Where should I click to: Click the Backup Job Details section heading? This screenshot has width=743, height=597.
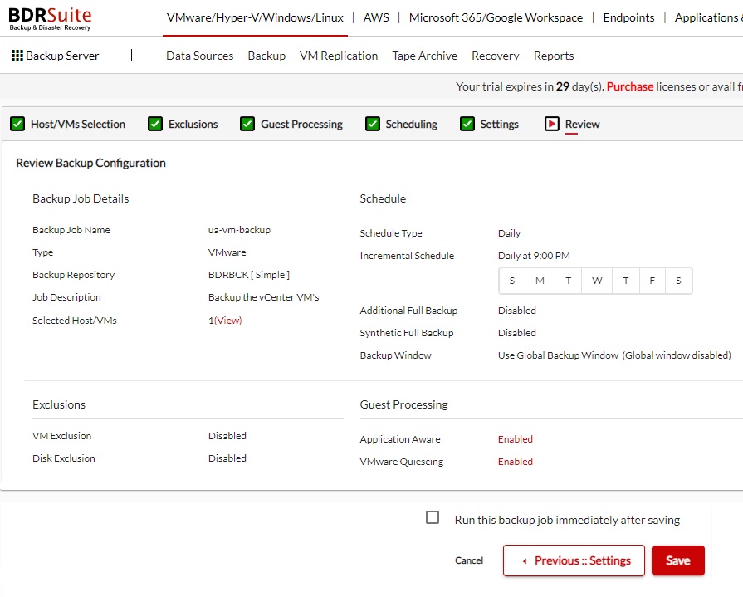(x=81, y=198)
